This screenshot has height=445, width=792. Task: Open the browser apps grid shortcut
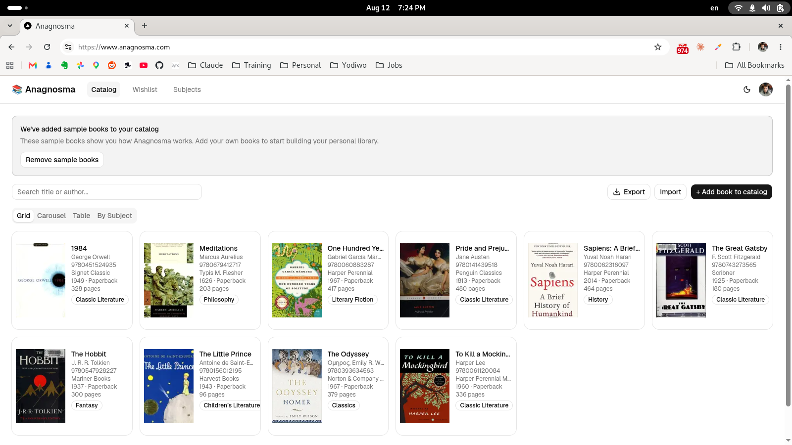point(10,65)
